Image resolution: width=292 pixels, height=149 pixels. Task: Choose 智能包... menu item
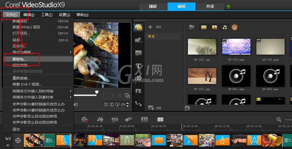[x=38, y=59]
